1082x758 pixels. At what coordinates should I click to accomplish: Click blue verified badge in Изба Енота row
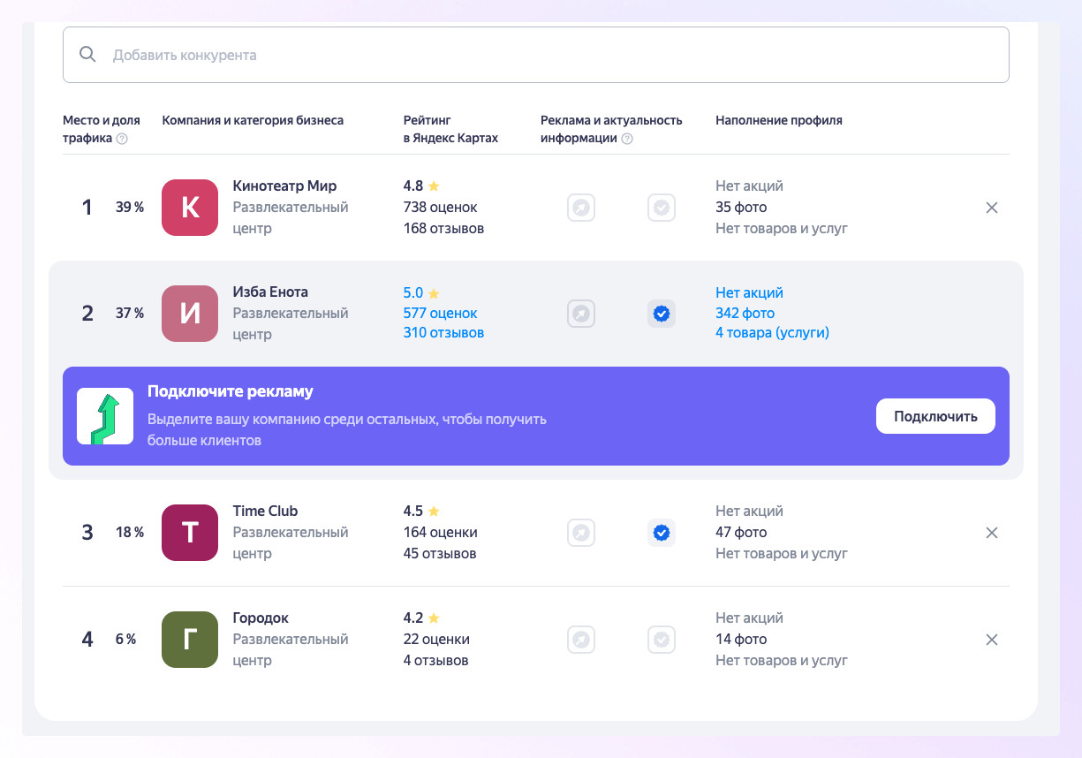[662, 314]
